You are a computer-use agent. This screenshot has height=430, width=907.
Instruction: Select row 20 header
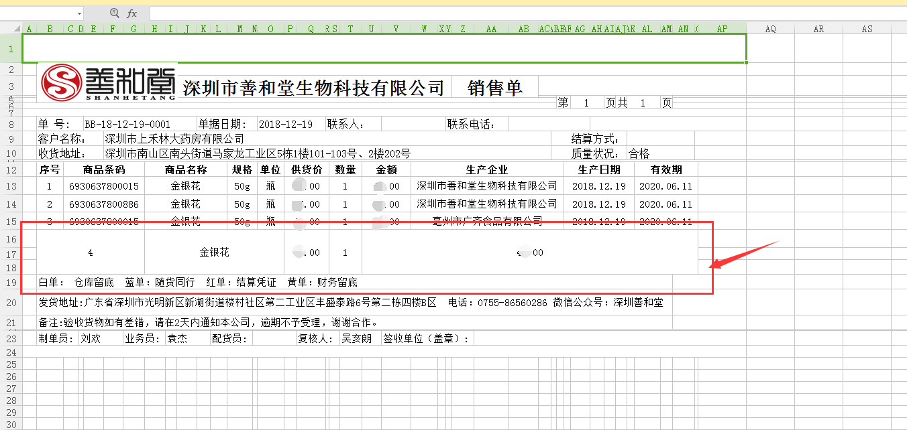[x=11, y=303]
